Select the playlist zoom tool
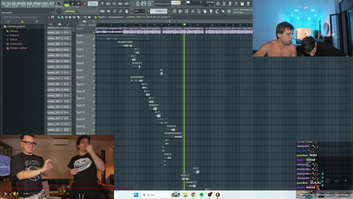 click(85, 17)
